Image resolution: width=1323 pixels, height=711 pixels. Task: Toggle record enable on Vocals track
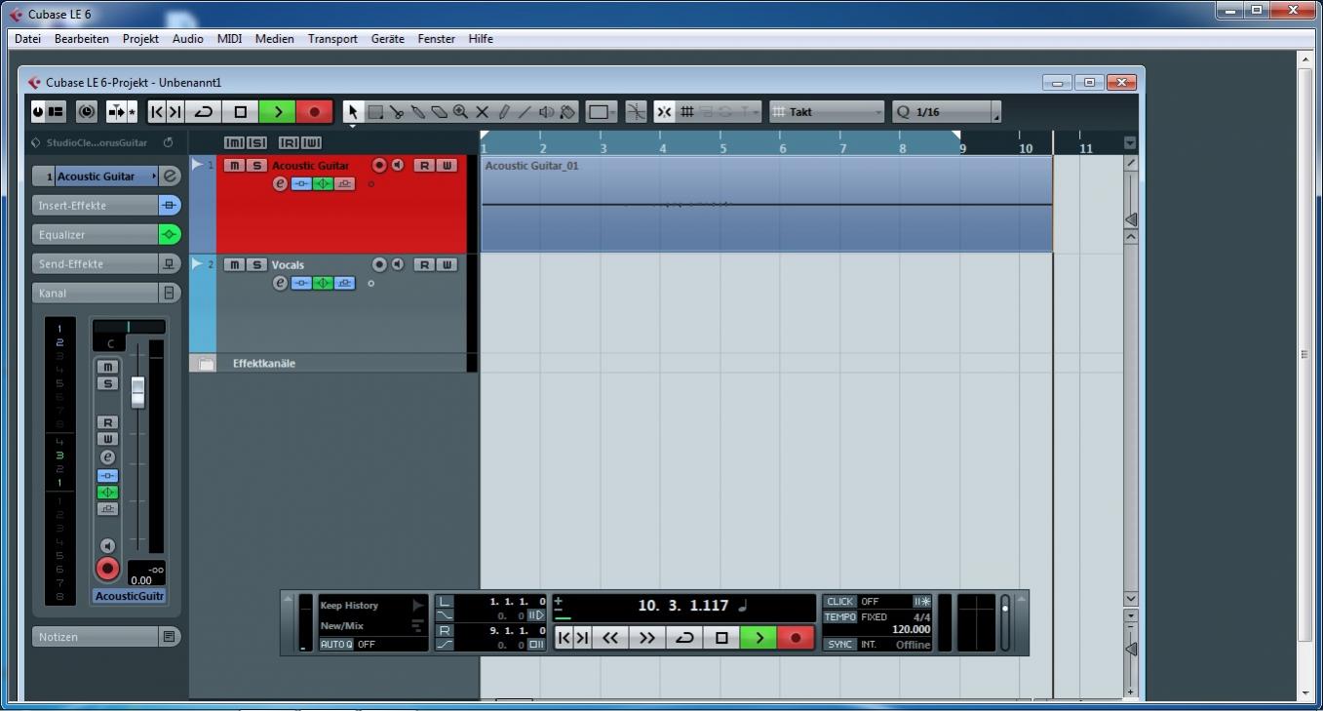click(x=379, y=264)
